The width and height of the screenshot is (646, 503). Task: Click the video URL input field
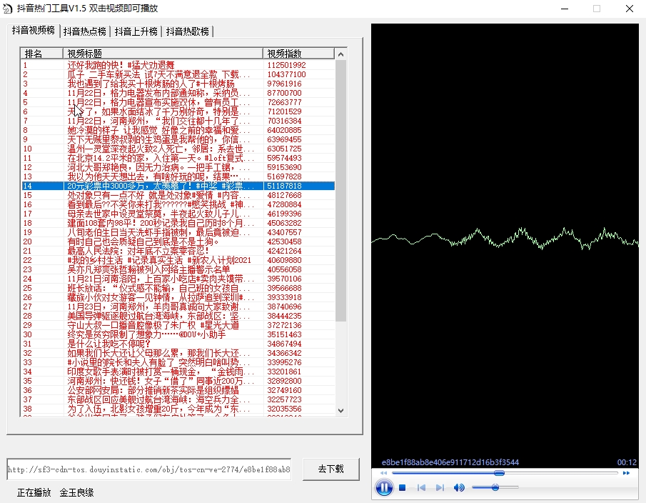point(149,469)
